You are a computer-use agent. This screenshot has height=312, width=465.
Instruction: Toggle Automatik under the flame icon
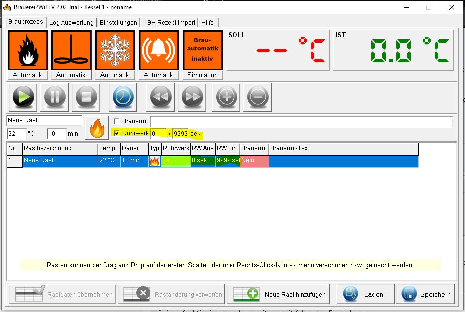(27, 75)
